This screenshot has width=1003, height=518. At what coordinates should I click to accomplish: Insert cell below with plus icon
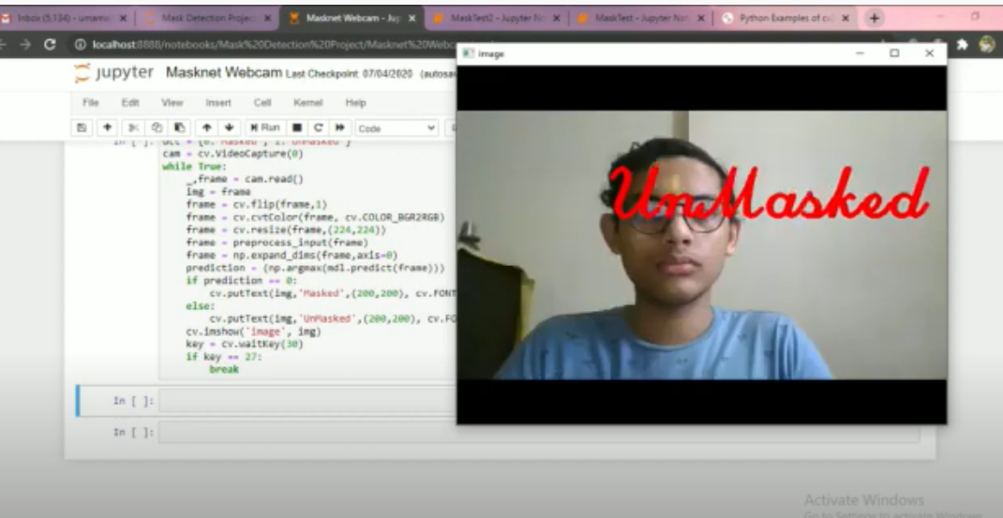click(x=108, y=128)
